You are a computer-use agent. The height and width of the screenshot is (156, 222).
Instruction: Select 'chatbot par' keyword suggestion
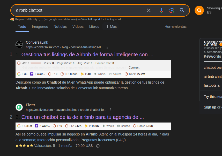click(213, 68)
